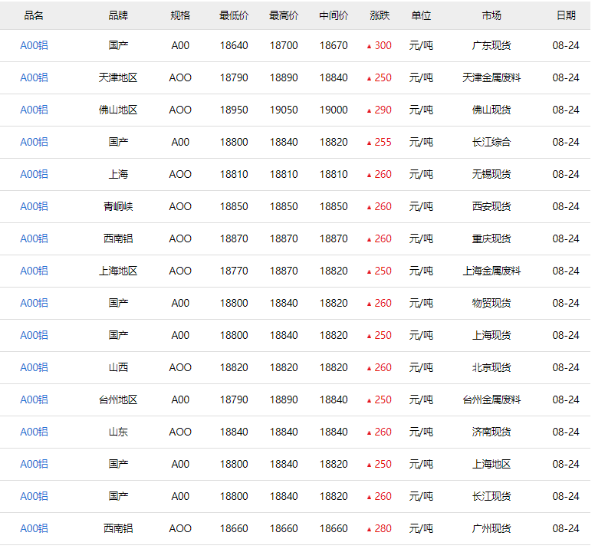Click the 济南现货 market cell
This screenshot has width=595, height=549.
pos(491,432)
